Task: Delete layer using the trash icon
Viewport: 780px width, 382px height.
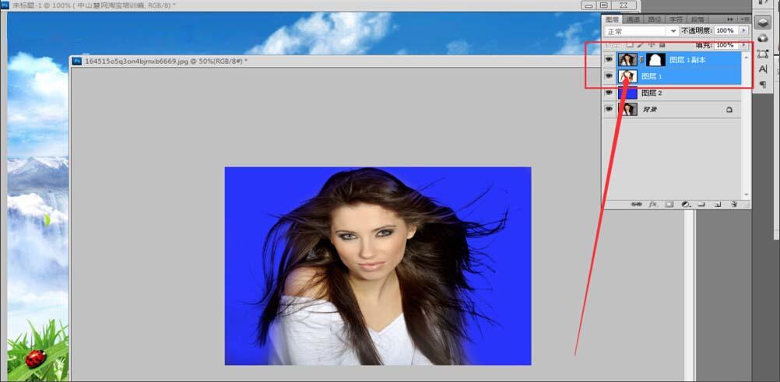Action: pos(733,205)
